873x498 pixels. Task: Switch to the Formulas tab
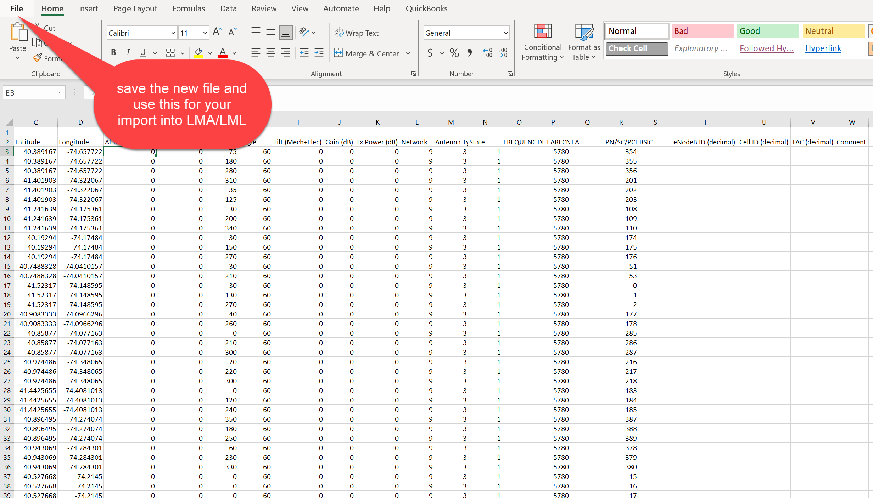189,8
